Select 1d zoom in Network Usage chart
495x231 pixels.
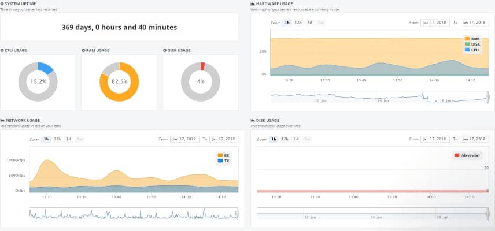tap(68, 139)
